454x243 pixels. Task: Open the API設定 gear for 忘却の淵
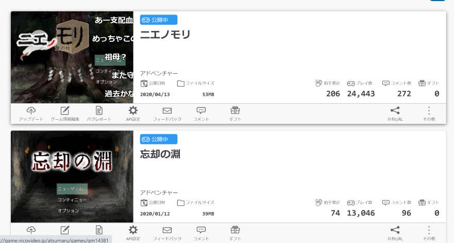133,233
